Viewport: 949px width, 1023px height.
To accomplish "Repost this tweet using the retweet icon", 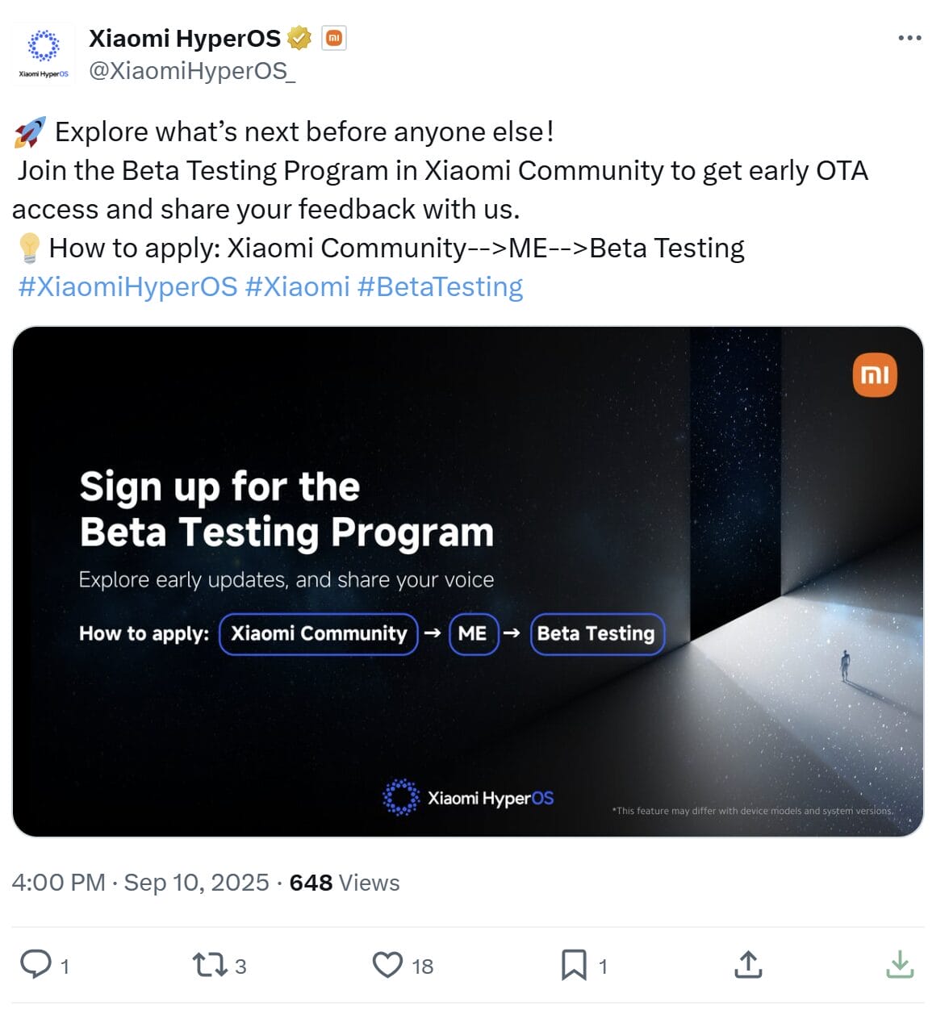I will [209, 964].
